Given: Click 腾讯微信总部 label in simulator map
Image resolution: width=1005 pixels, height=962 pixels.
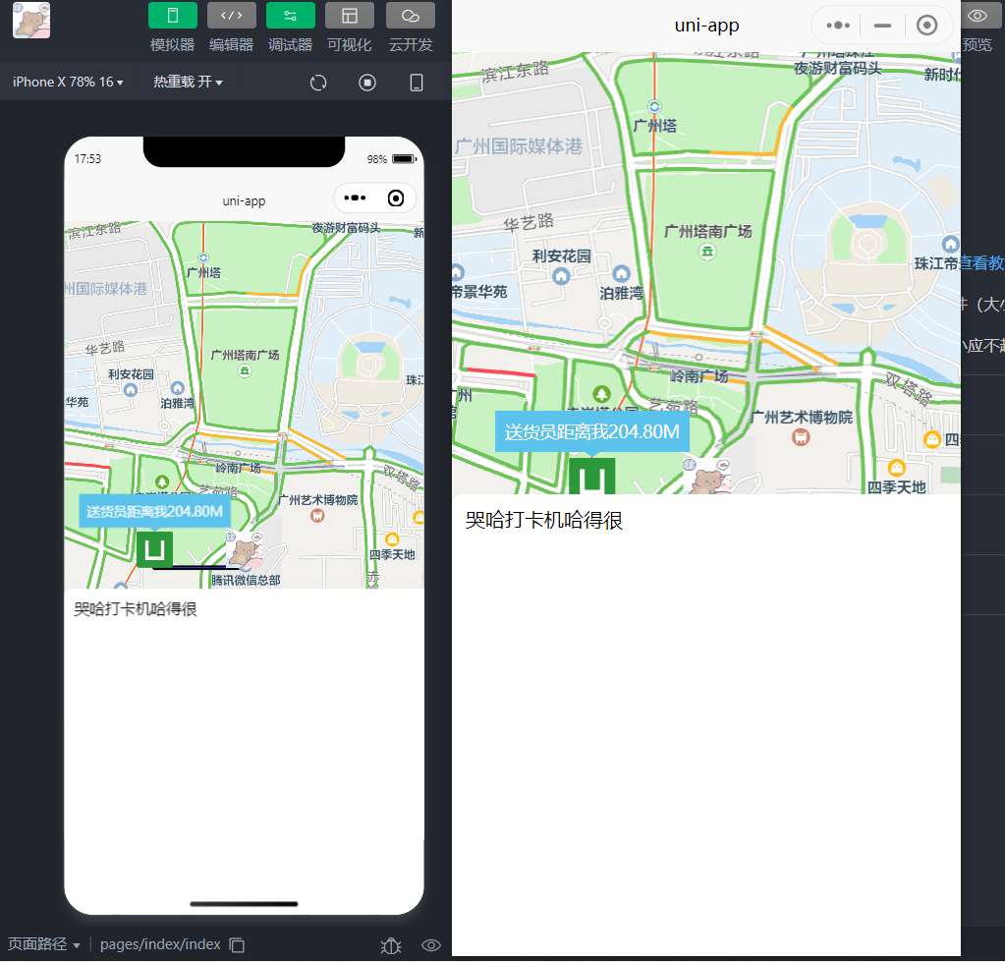Looking at the screenshot, I should pyautogui.click(x=246, y=580).
